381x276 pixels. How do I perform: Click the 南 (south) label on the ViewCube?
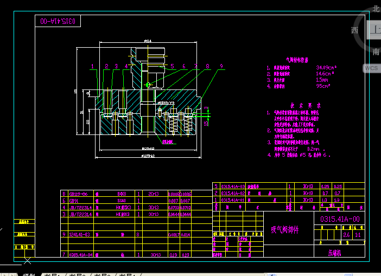coord(376,52)
